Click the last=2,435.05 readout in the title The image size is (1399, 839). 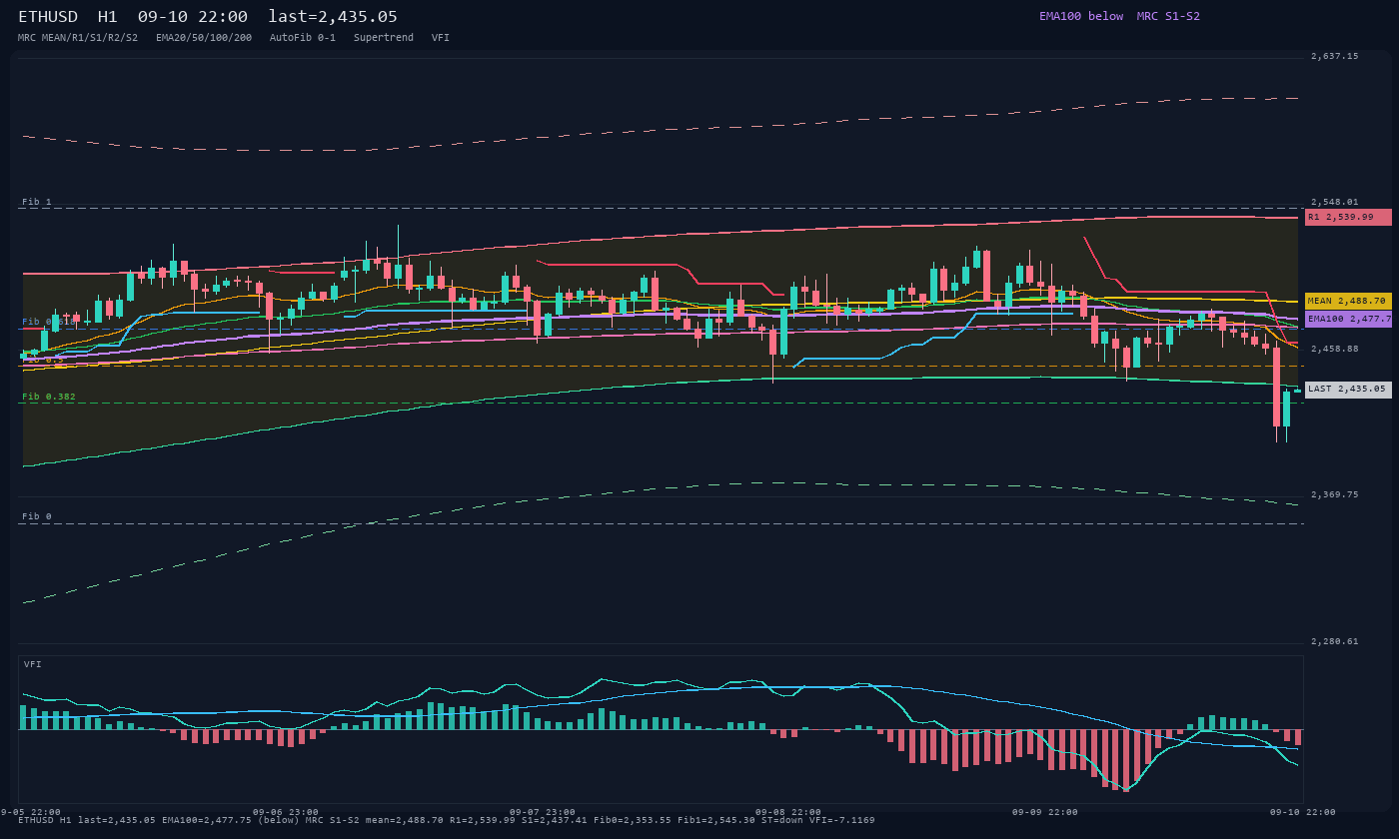pyautogui.click(x=333, y=17)
